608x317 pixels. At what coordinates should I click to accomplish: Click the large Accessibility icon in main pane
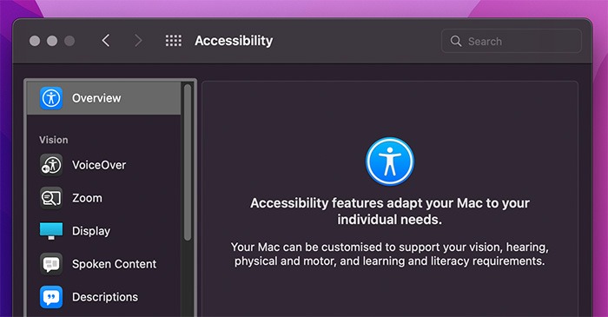390,162
